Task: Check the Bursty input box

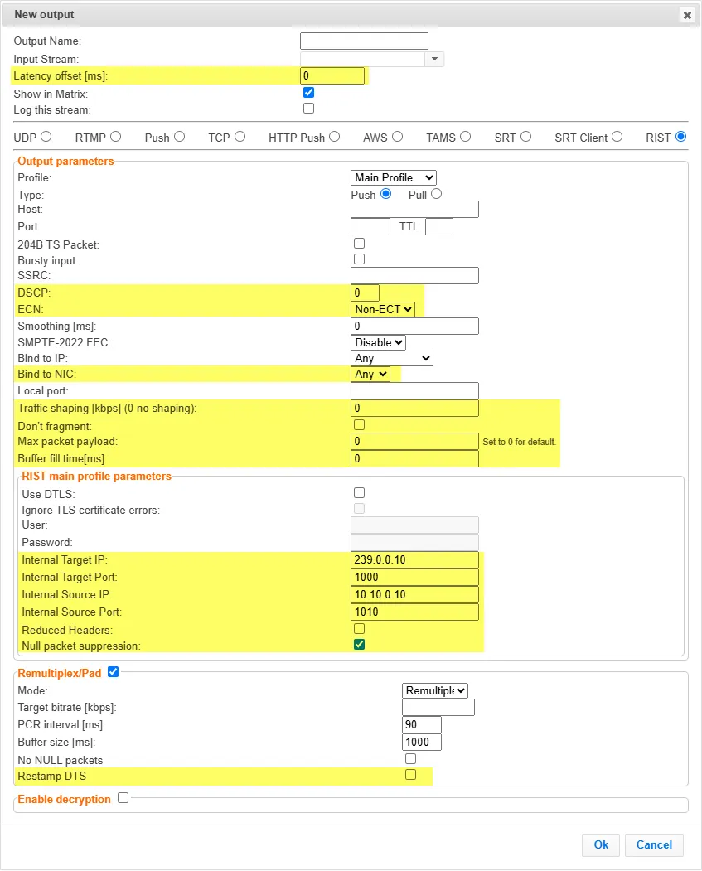Action: point(360,259)
